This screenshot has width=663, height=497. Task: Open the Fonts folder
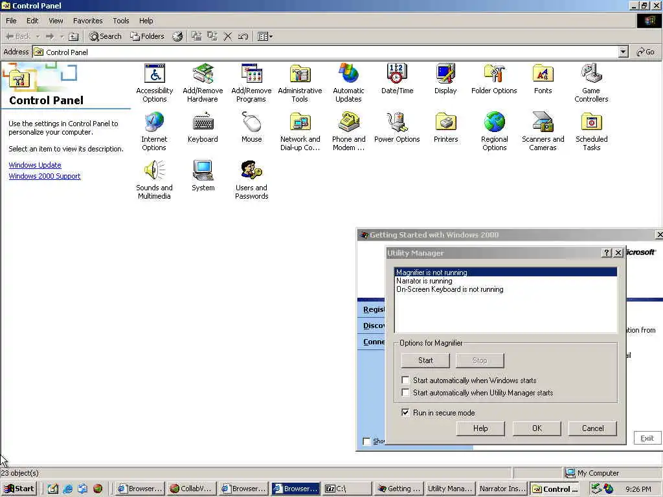pyautogui.click(x=543, y=78)
